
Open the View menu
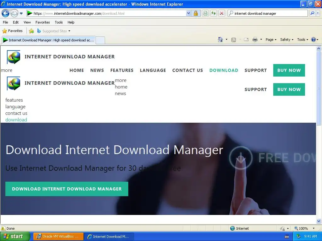[x=27, y=22]
